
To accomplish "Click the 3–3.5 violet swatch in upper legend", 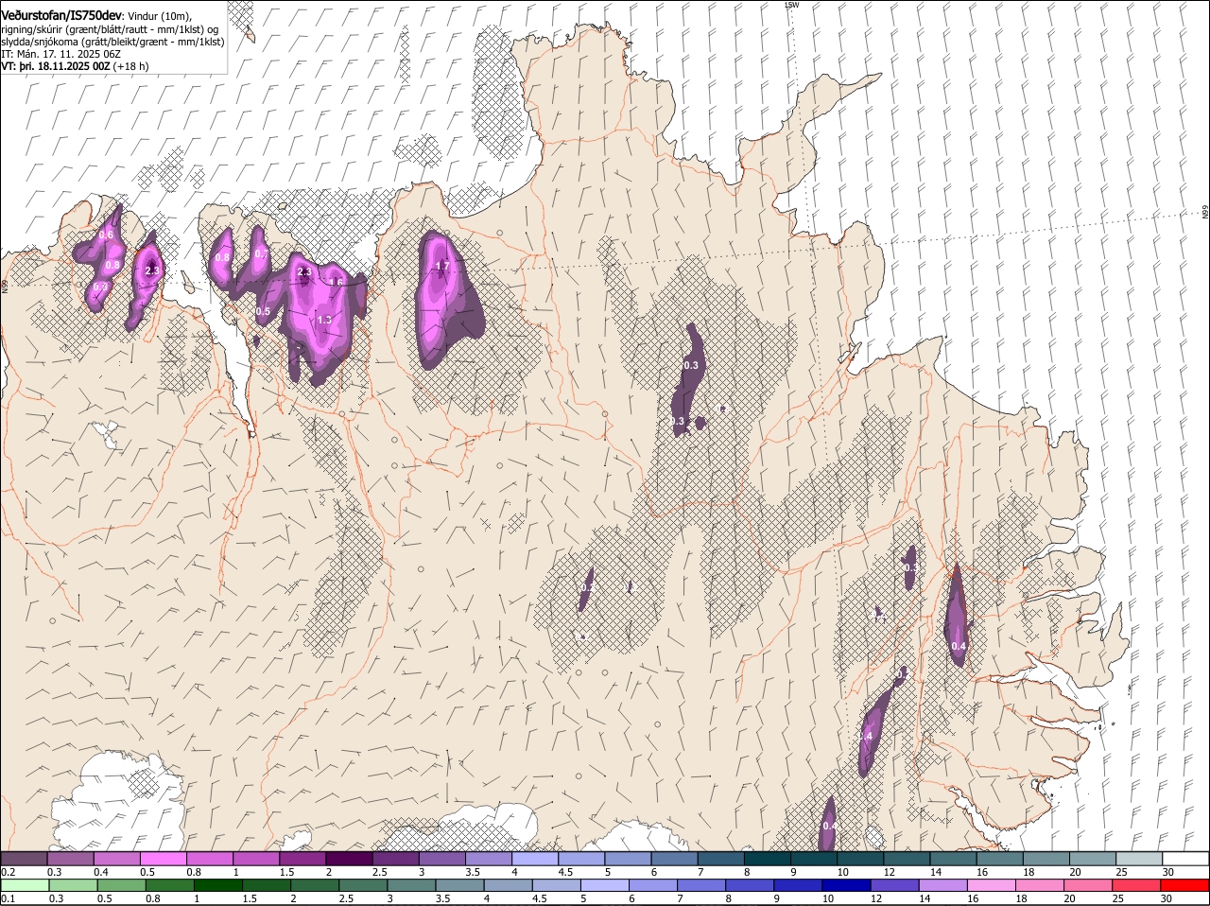I will click(442, 859).
